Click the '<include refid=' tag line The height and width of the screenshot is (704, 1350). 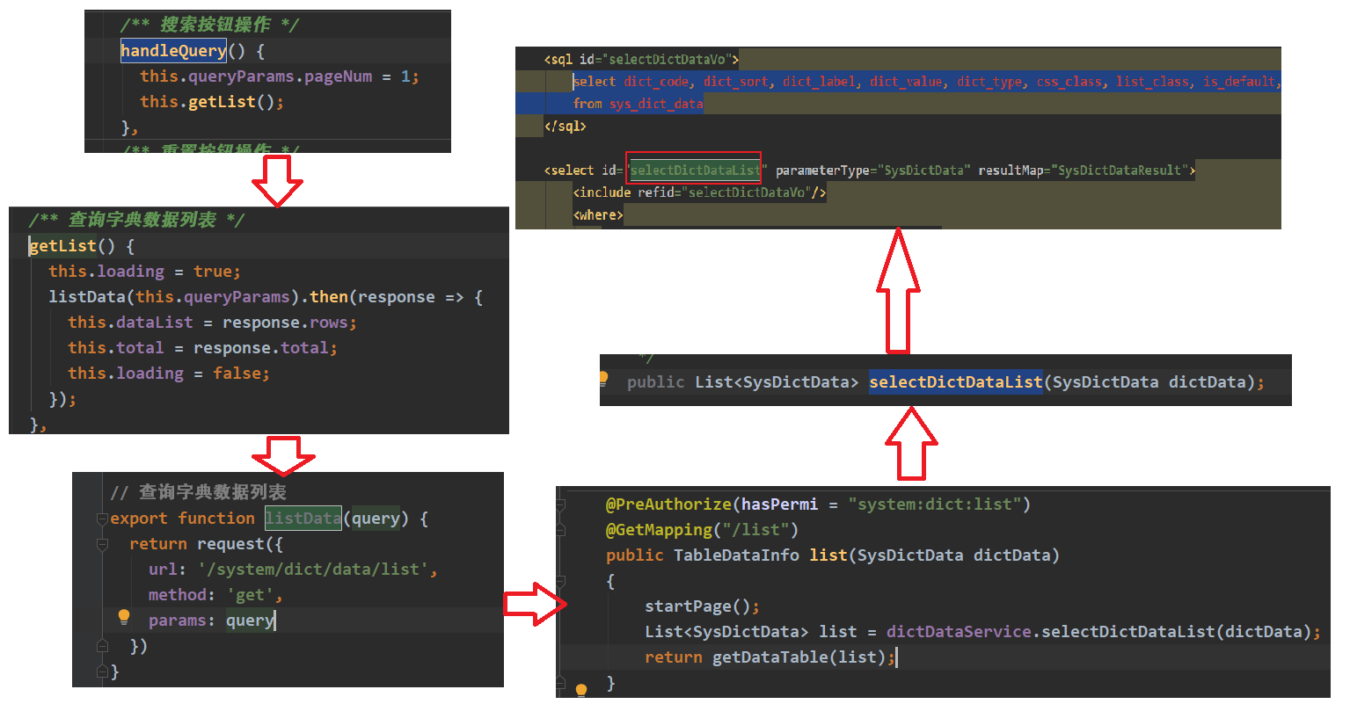[x=699, y=192]
